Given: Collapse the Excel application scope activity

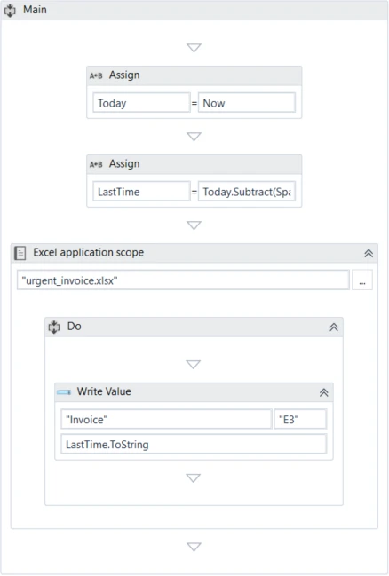Looking at the screenshot, I should (x=369, y=253).
